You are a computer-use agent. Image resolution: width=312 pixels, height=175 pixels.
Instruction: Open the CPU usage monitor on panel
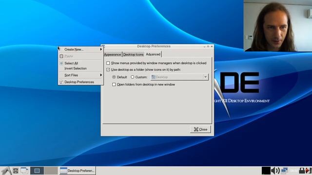point(266,171)
